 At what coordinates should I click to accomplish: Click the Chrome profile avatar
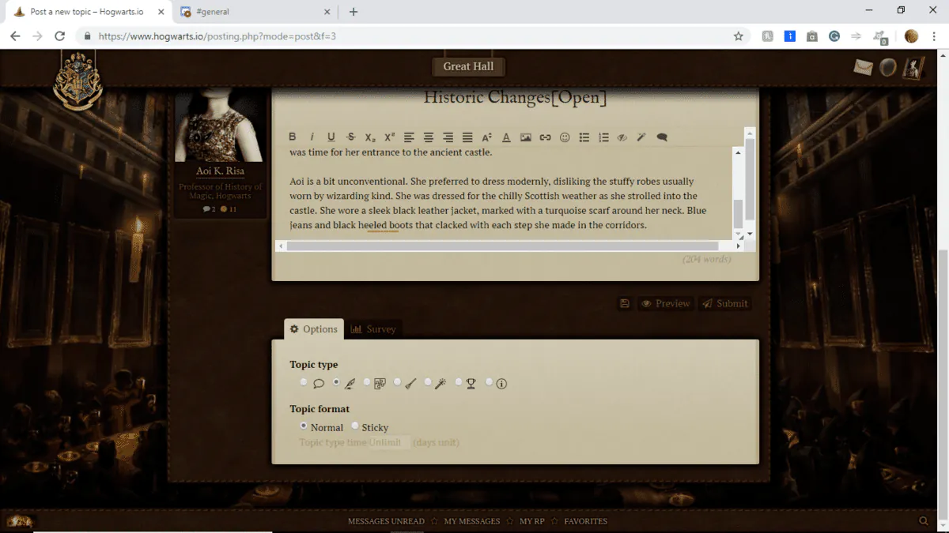pos(911,36)
